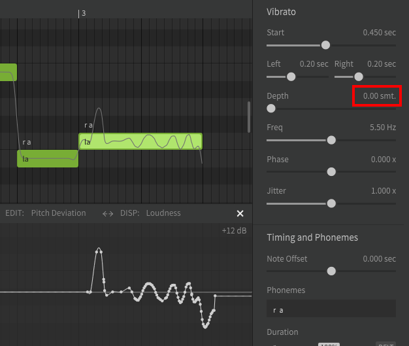Click the Jitter slider handle
Screen dimensions: 409x346
tap(331, 203)
